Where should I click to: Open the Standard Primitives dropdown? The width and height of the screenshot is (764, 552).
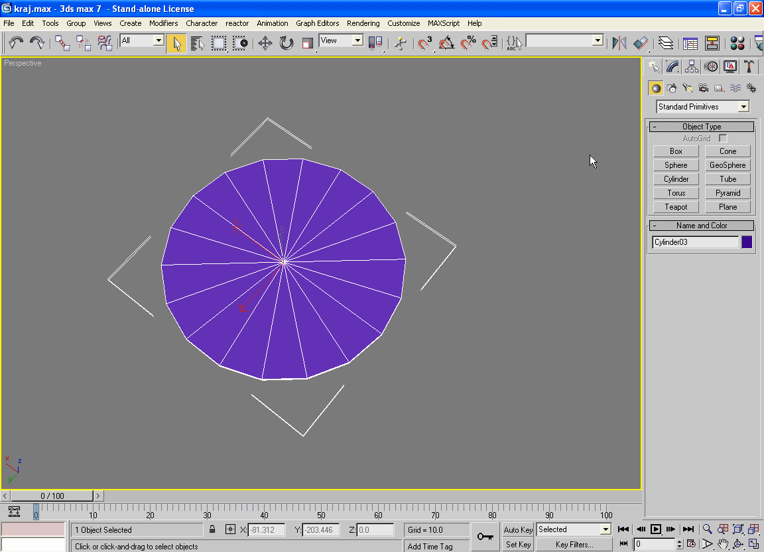743,107
